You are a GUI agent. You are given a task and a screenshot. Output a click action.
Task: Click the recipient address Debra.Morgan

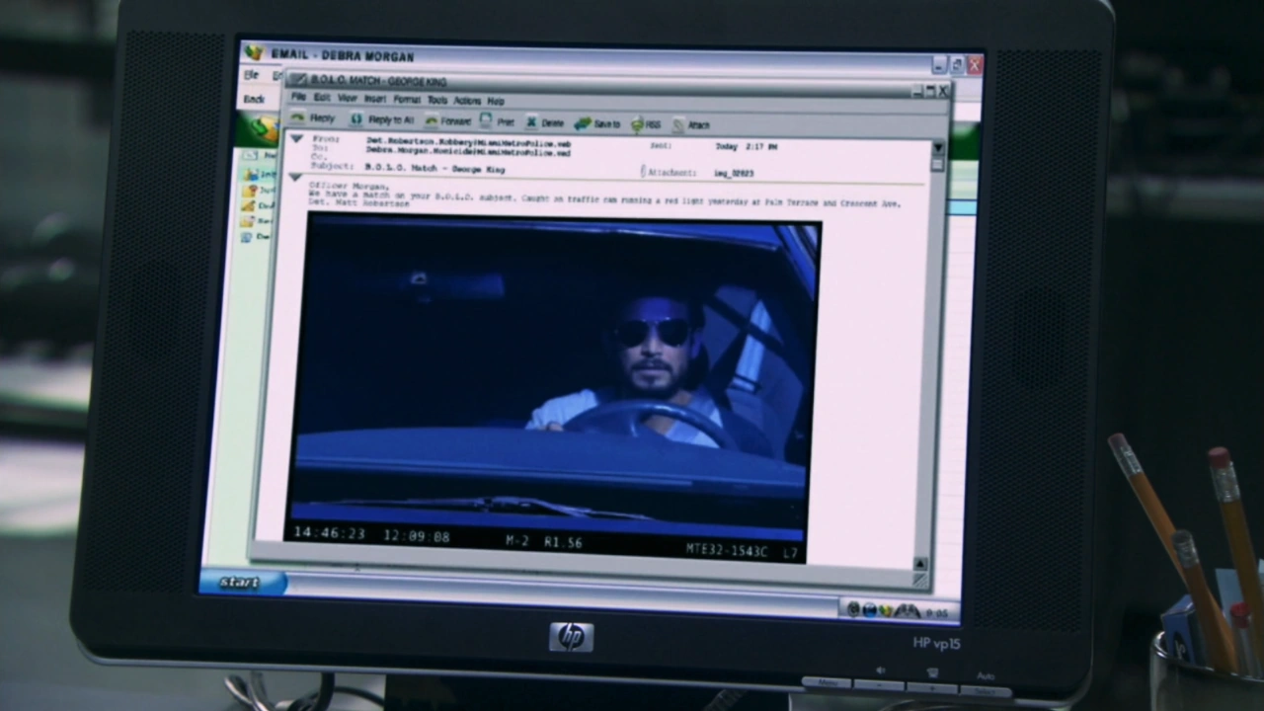[468, 152]
